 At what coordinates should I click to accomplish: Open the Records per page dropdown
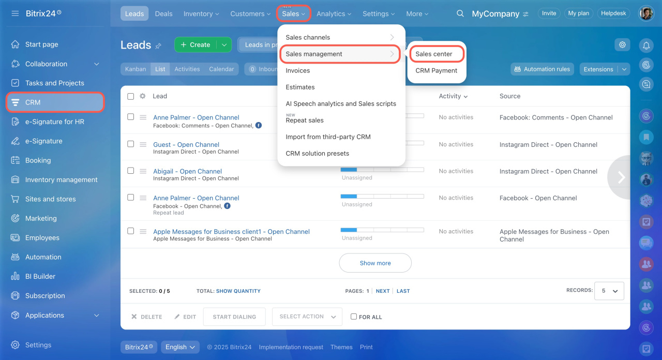[x=609, y=291]
